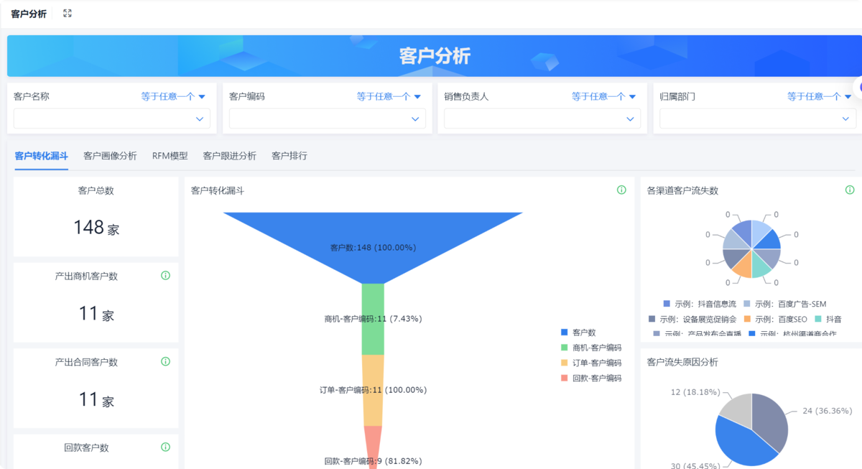This screenshot has height=469, width=862.
Task: Open the info tooltip on 客户转化漏斗 chart
Action: [621, 190]
